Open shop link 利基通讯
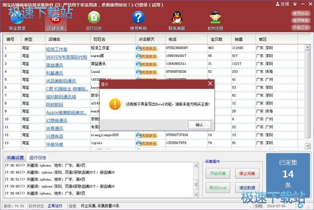Screen dimensions: 314x210 54,73
